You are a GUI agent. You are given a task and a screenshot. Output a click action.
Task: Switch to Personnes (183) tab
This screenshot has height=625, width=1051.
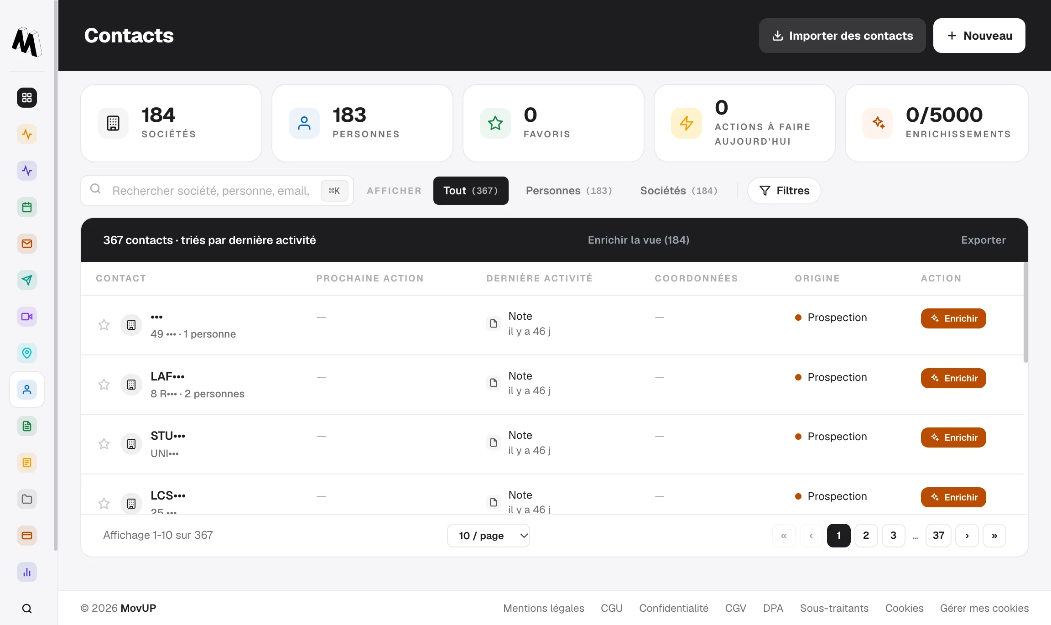coord(569,191)
